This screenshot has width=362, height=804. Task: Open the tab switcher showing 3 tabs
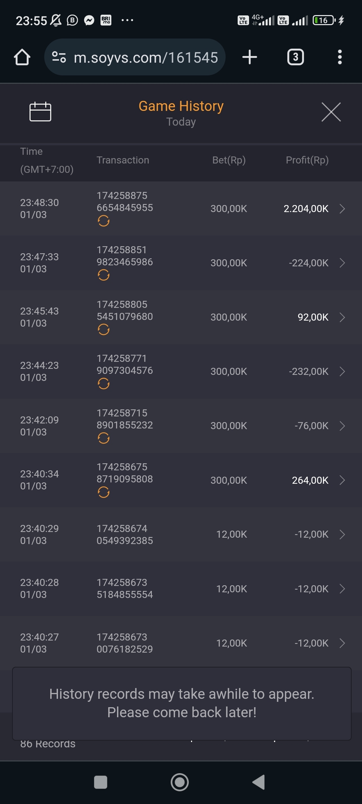pyautogui.click(x=295, y=57)
